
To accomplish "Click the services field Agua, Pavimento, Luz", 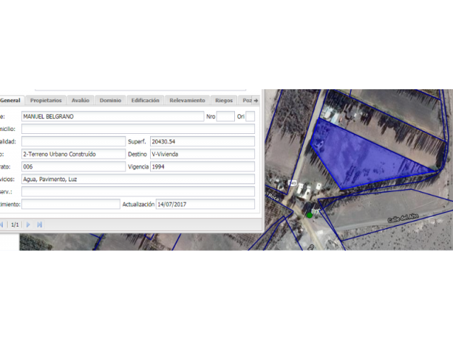I will click(137, 179).
